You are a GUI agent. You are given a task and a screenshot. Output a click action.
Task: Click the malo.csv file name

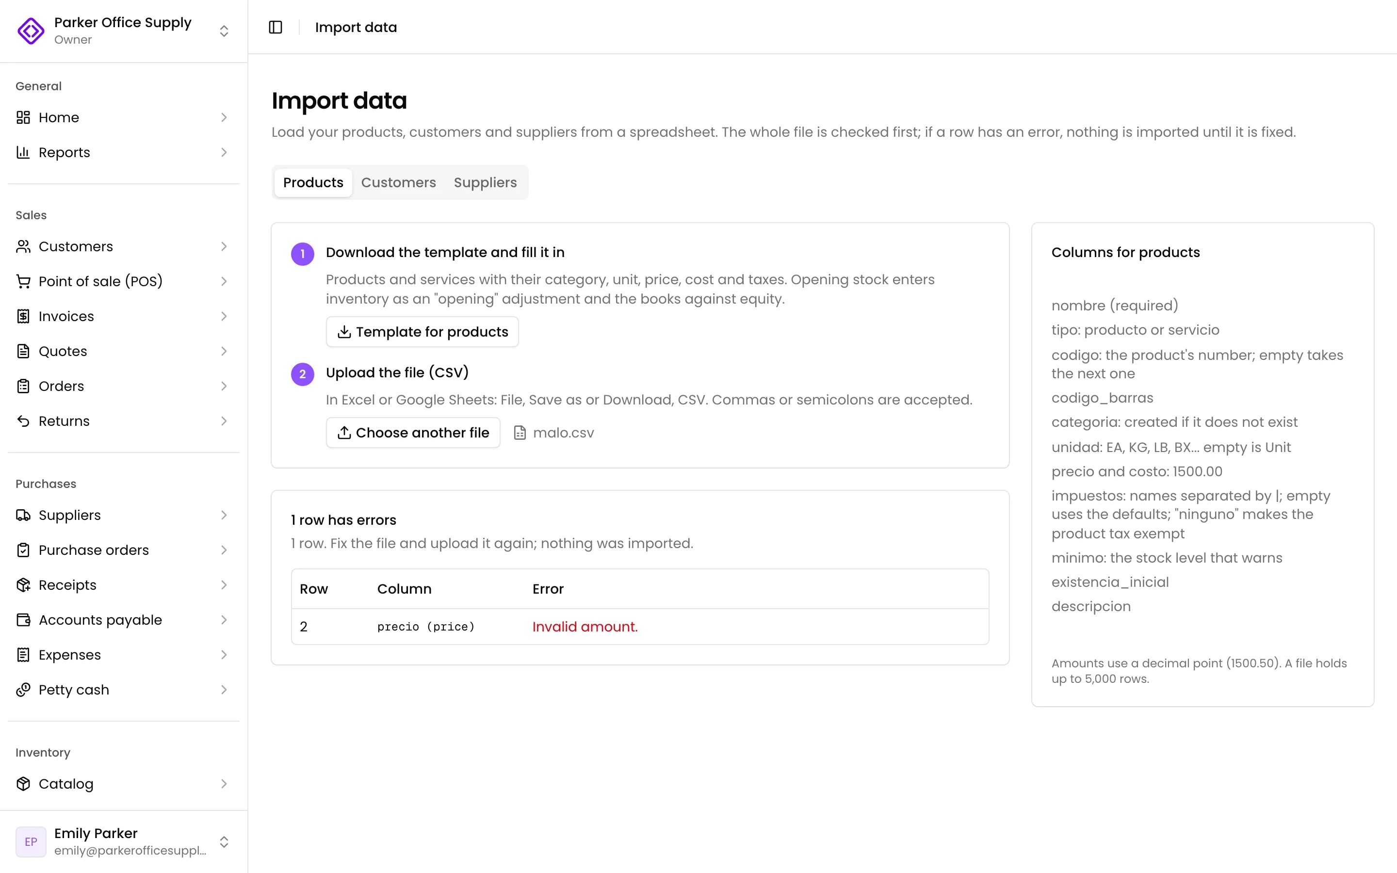[x=564, y=433]
